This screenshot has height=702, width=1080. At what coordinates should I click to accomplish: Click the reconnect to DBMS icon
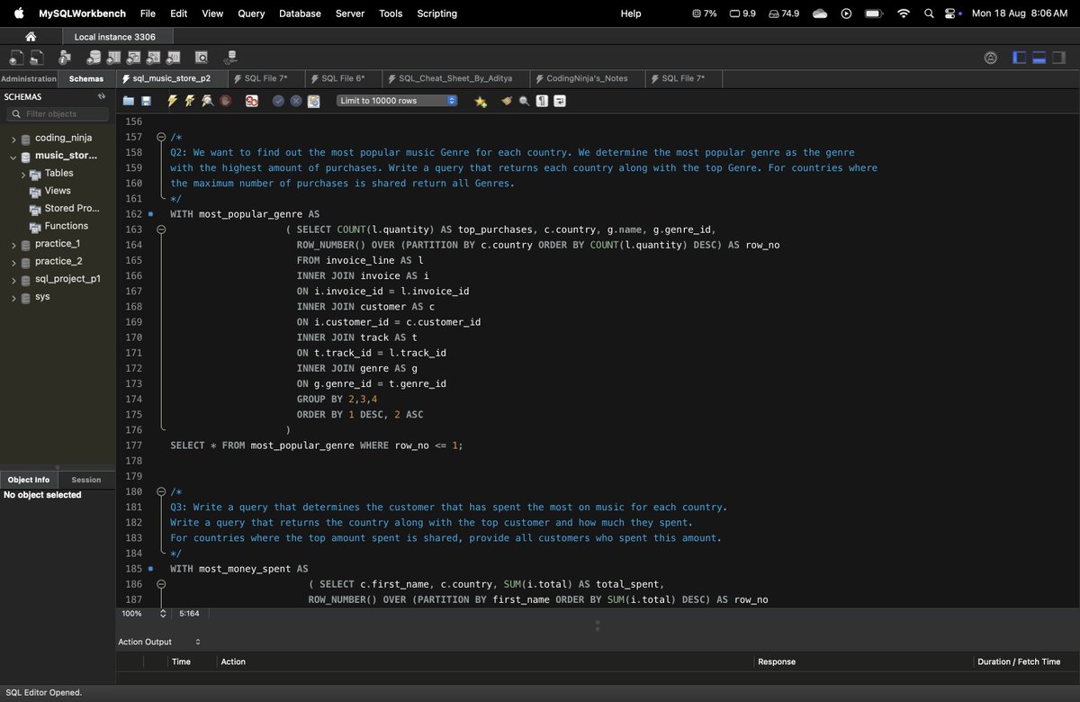click(230, 58)
